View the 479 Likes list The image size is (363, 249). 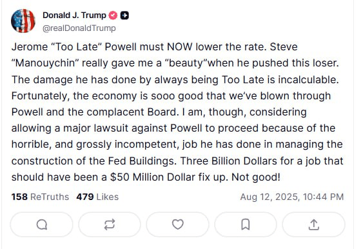point(97,197)
